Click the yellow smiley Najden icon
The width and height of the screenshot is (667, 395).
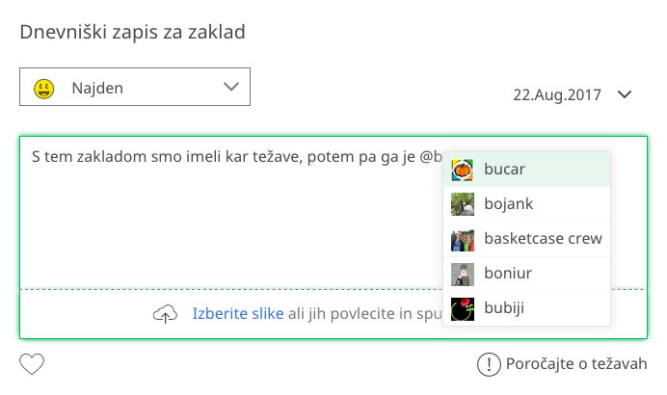coord(43,89)
